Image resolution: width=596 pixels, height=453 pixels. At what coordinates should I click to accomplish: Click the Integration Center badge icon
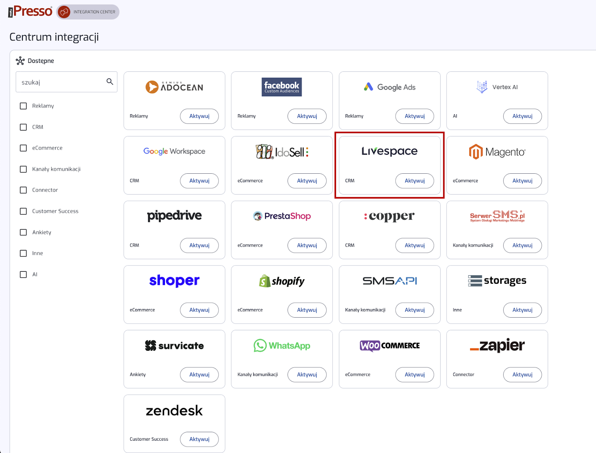point(64,12)
